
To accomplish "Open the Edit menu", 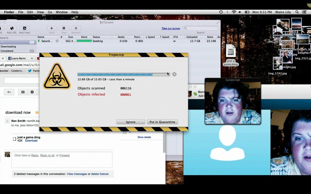I will 30,12.
